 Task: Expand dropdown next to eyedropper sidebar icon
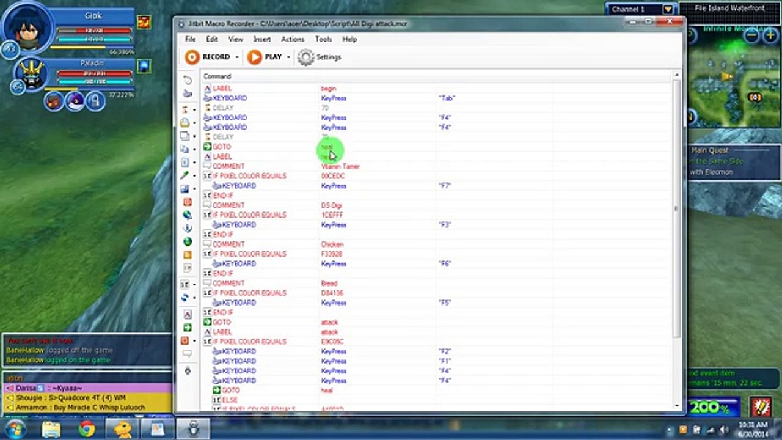[x=194, y=176]
